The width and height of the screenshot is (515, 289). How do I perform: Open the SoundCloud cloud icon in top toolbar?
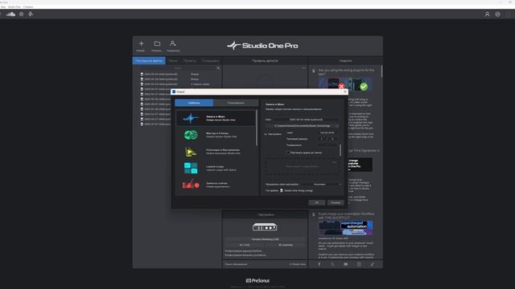click(10, 14)
